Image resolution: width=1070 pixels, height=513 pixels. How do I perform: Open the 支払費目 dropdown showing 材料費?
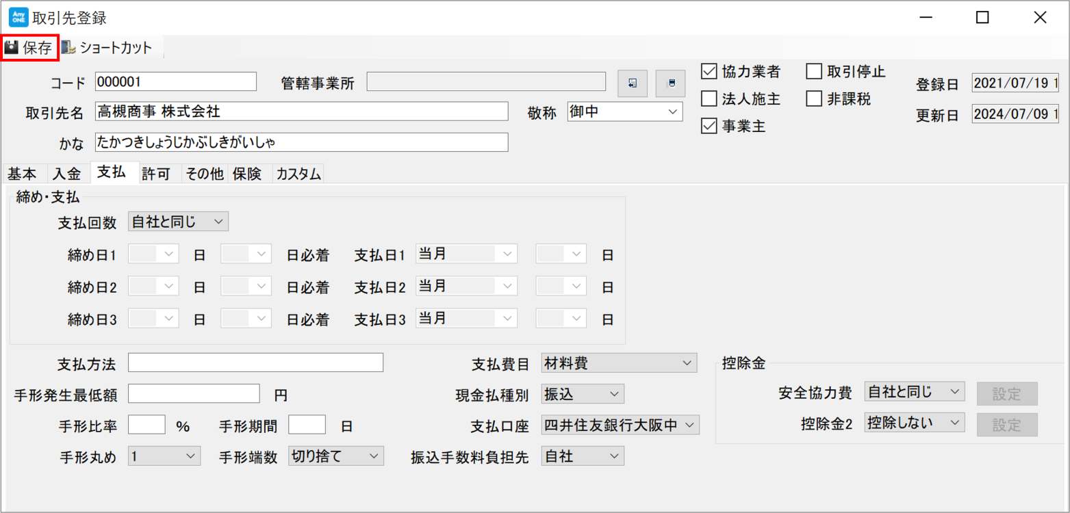(x=618, y=364)
